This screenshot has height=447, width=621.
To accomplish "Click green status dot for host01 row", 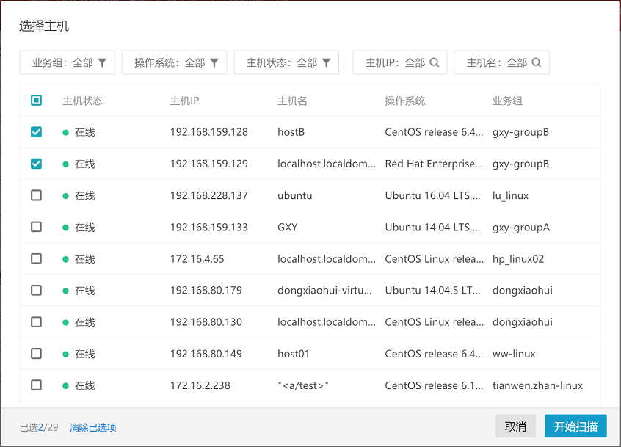I will tap(66, 355).
